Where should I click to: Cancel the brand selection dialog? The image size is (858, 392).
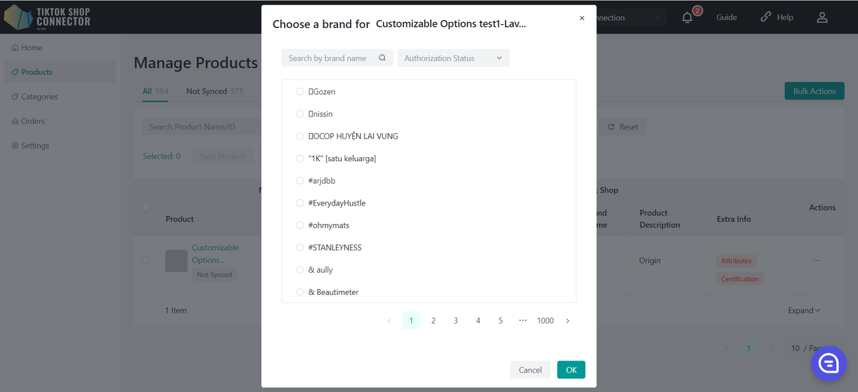[x=530, y=370]
